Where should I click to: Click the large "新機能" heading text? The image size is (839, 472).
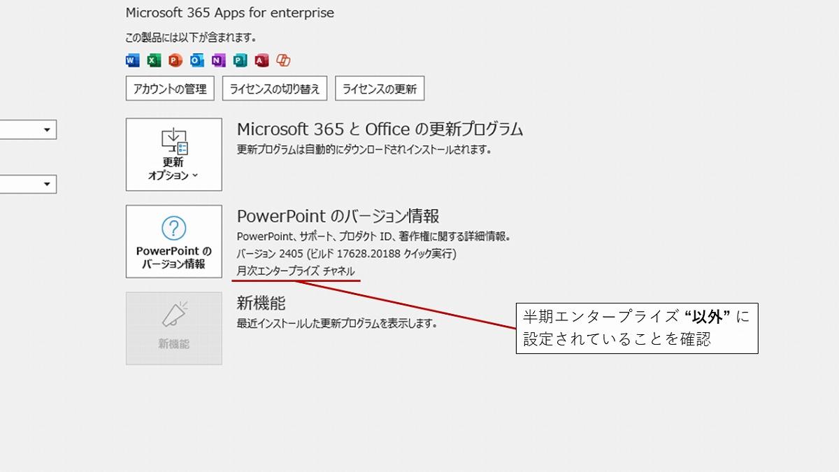(261, 303)
